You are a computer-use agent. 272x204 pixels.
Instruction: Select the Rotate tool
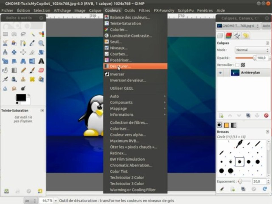coord(41,52)
